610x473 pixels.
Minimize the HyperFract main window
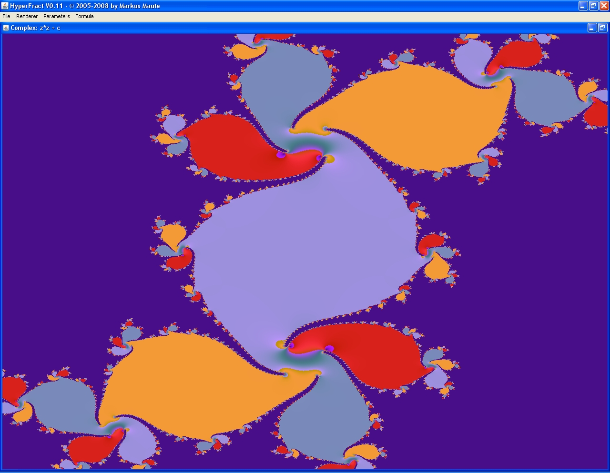click(x=583, y=6)
